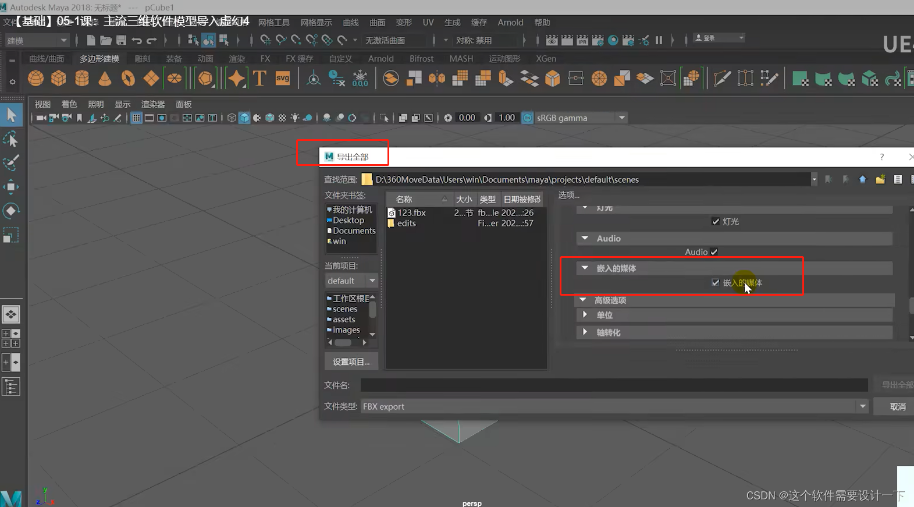Open the Render Settings clapper-gear icon
The width and height of the screenshot is (914, 507).
click(598, 40)
